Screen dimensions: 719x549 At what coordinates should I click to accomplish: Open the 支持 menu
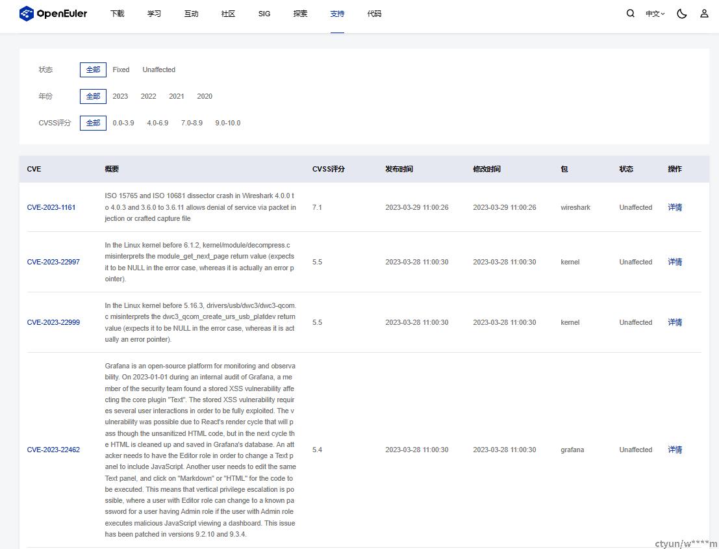pos(337,14)
